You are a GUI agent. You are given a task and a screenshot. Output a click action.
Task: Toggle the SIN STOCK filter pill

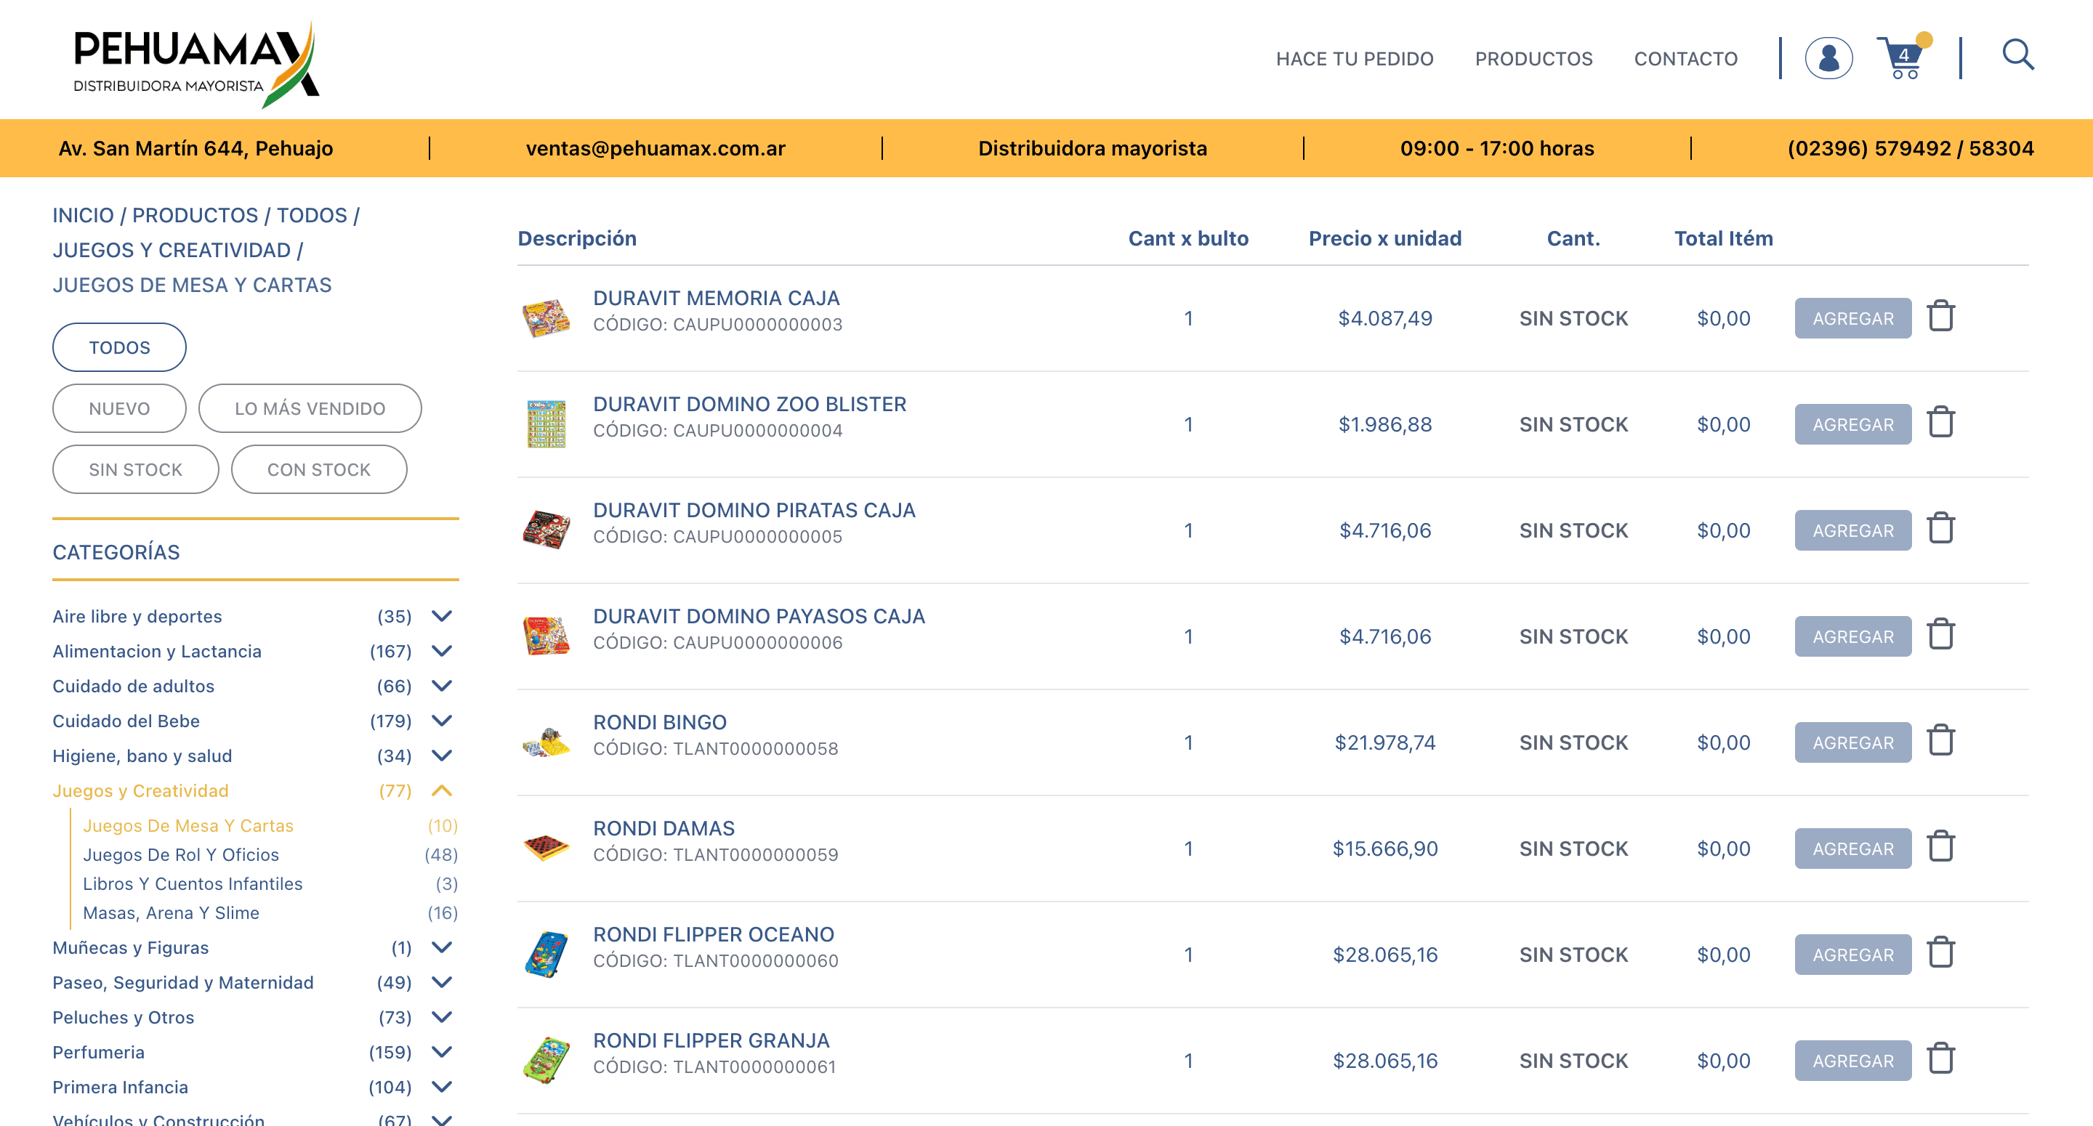pos(135,469)
